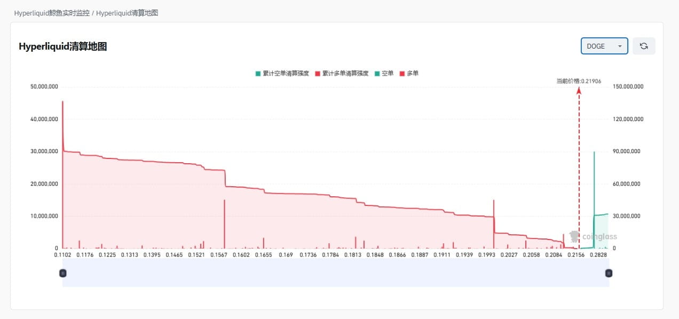
Task: Click x-axis label 0.2058
Action: (531, 256)
